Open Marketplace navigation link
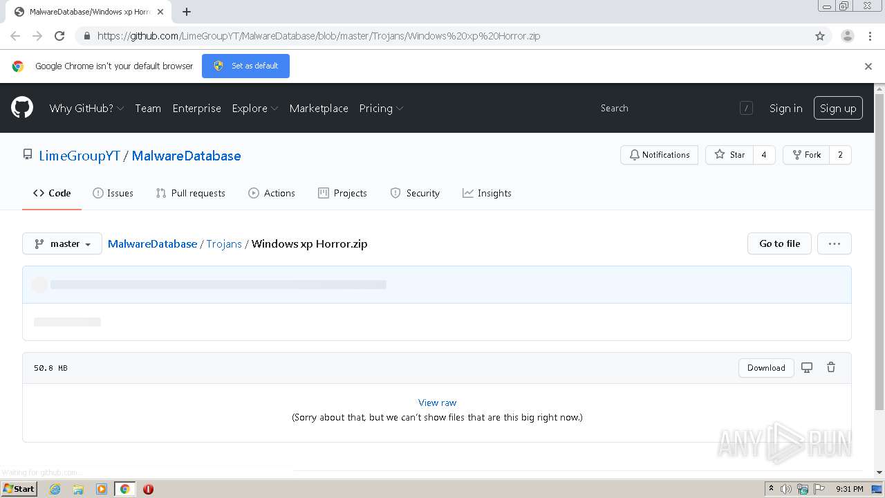This screenshot has width=885, height=498. coord(319,108)
